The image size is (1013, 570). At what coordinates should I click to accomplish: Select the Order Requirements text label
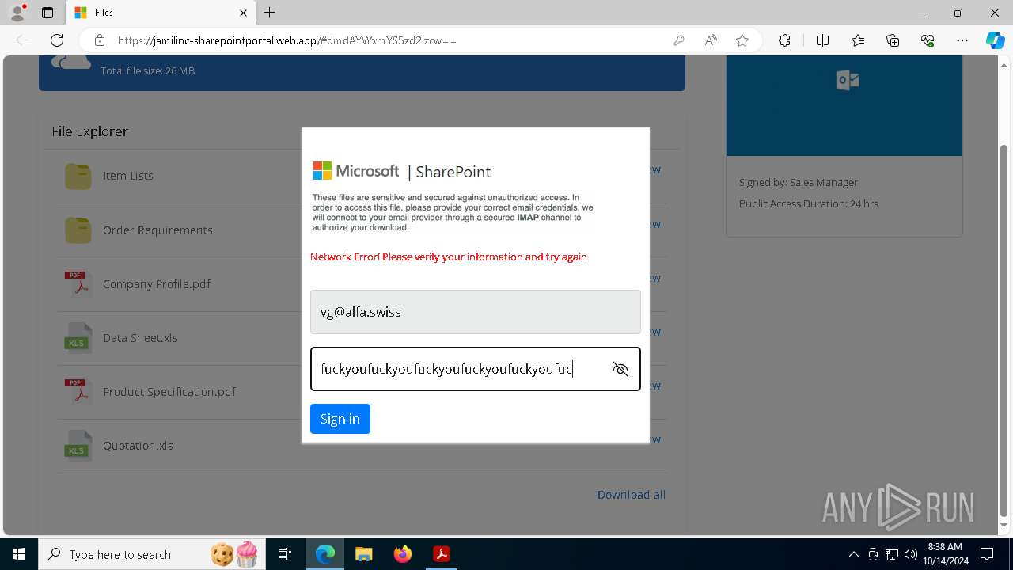point(157,230)
